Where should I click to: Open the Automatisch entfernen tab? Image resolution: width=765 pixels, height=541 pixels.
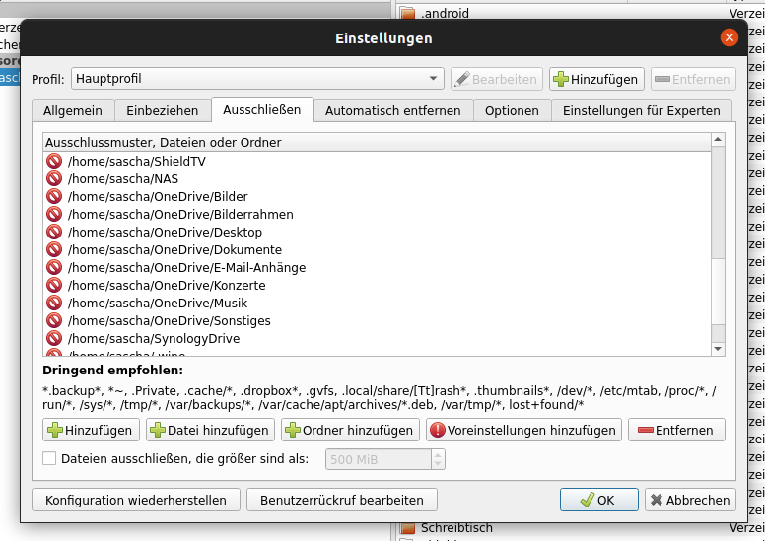(392, 110)
